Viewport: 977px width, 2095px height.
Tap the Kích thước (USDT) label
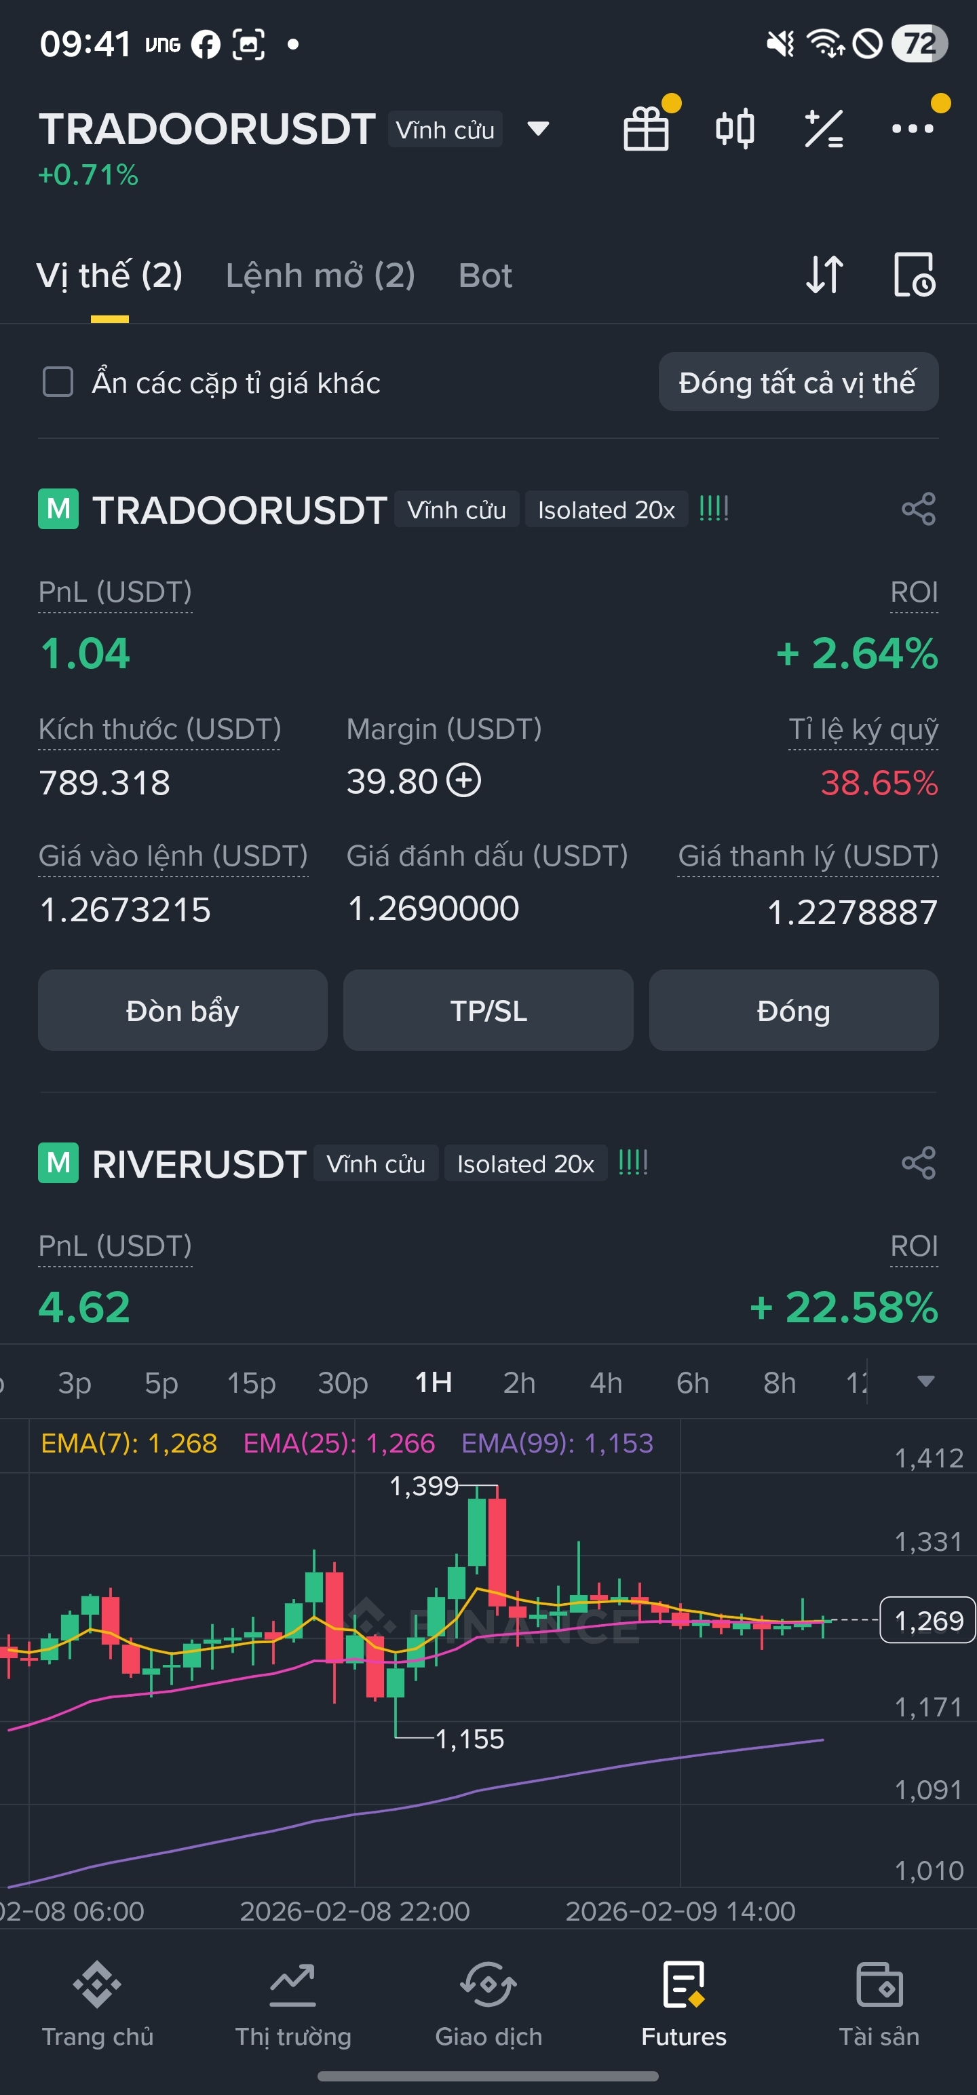(x=159, y=729)
